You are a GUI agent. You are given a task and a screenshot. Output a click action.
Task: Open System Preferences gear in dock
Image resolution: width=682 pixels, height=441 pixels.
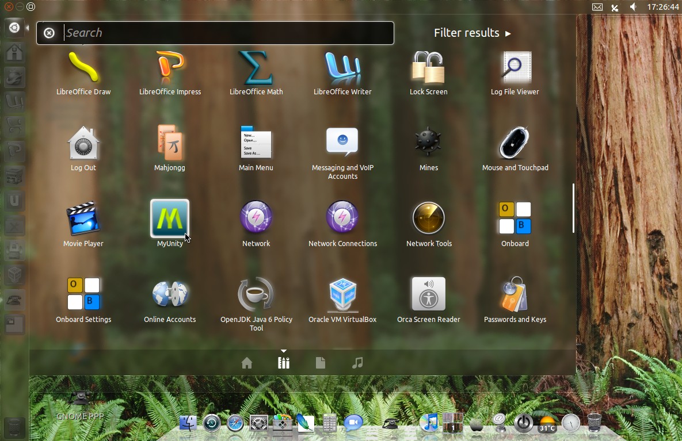[x=259, y=423]
